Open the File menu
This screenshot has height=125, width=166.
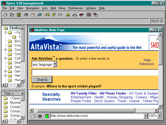(5, 8)
